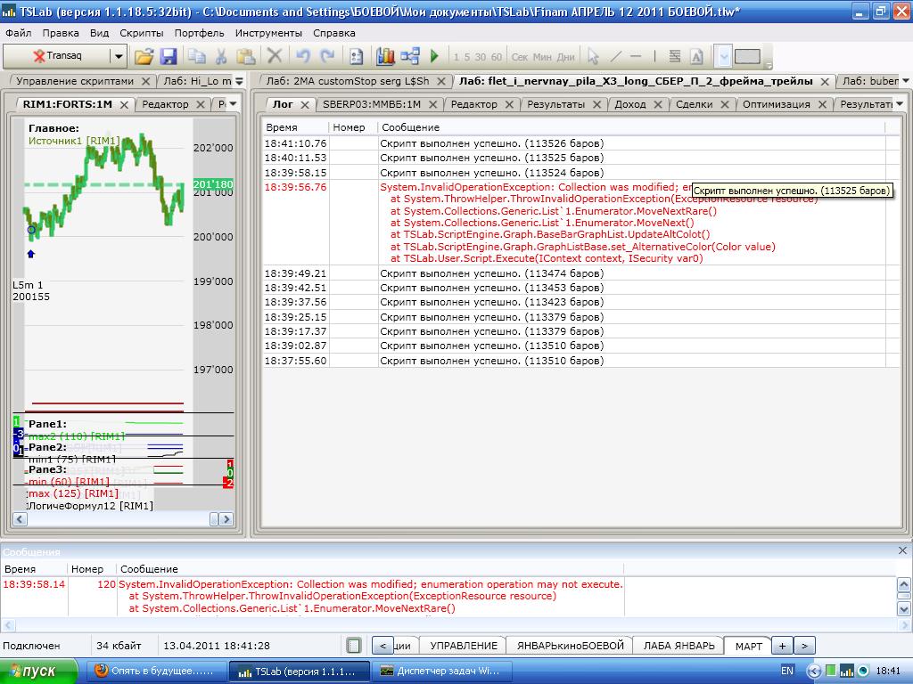Switch to the ЛАБА ЯНВАРЬ workspace tab
The height and width of the screenshot is (684, 913).
point(679,646)
